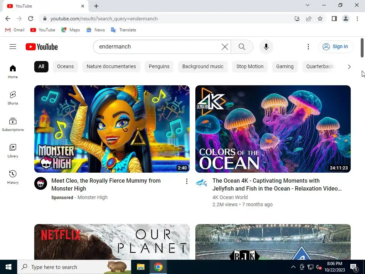Select the Gaming filter chip

[285, 67]
